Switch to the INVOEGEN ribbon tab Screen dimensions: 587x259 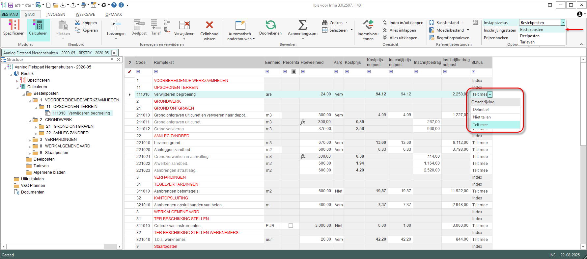[x=56, y=14]
